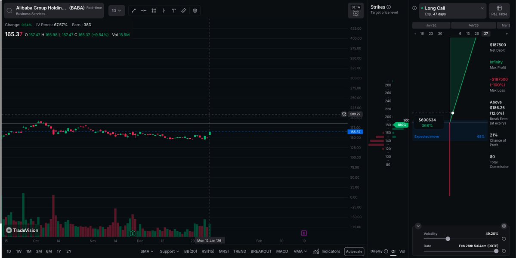Image resolution: width=516 pixels, height=258 pixels.
Task: Toggle the BREAKOUT indicator
Action: click(x=261, y=252)
